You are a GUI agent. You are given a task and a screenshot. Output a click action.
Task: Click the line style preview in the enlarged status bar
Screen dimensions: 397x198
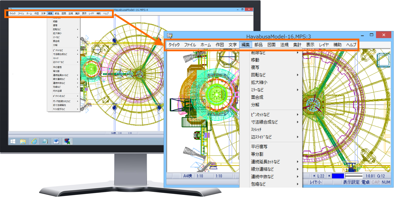coord(354,176)
